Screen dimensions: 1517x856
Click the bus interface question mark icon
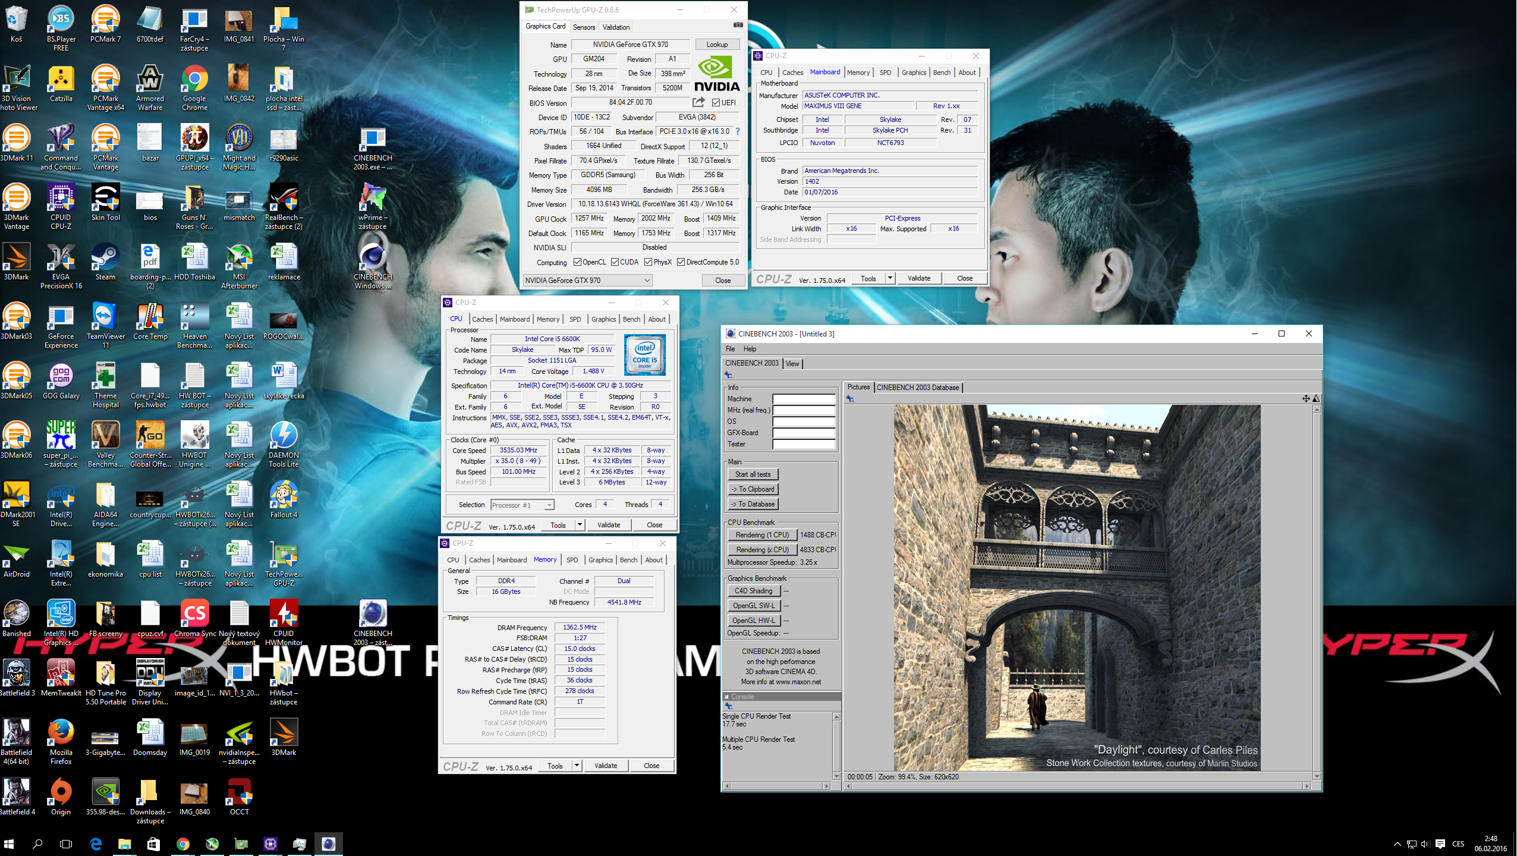[x=738, y=131]
